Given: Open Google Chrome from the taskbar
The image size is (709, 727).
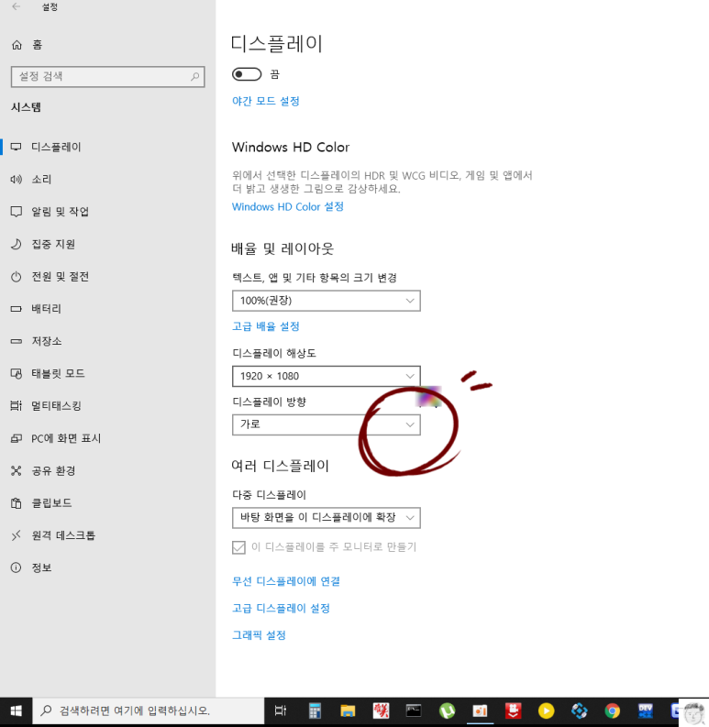Looking at the screenshot, I should tap(613, 710).
